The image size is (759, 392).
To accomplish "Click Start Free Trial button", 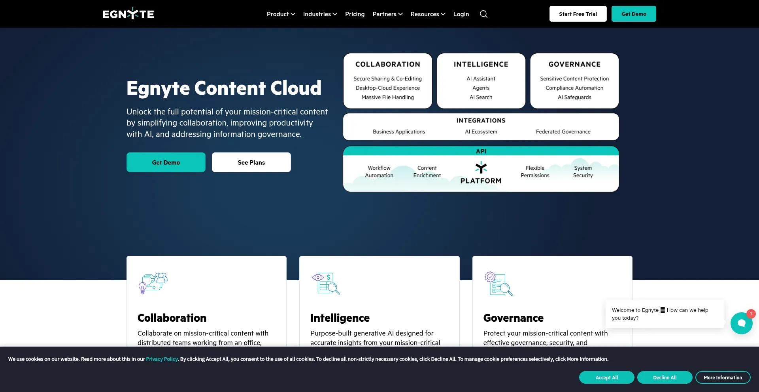I will [578, 14].
